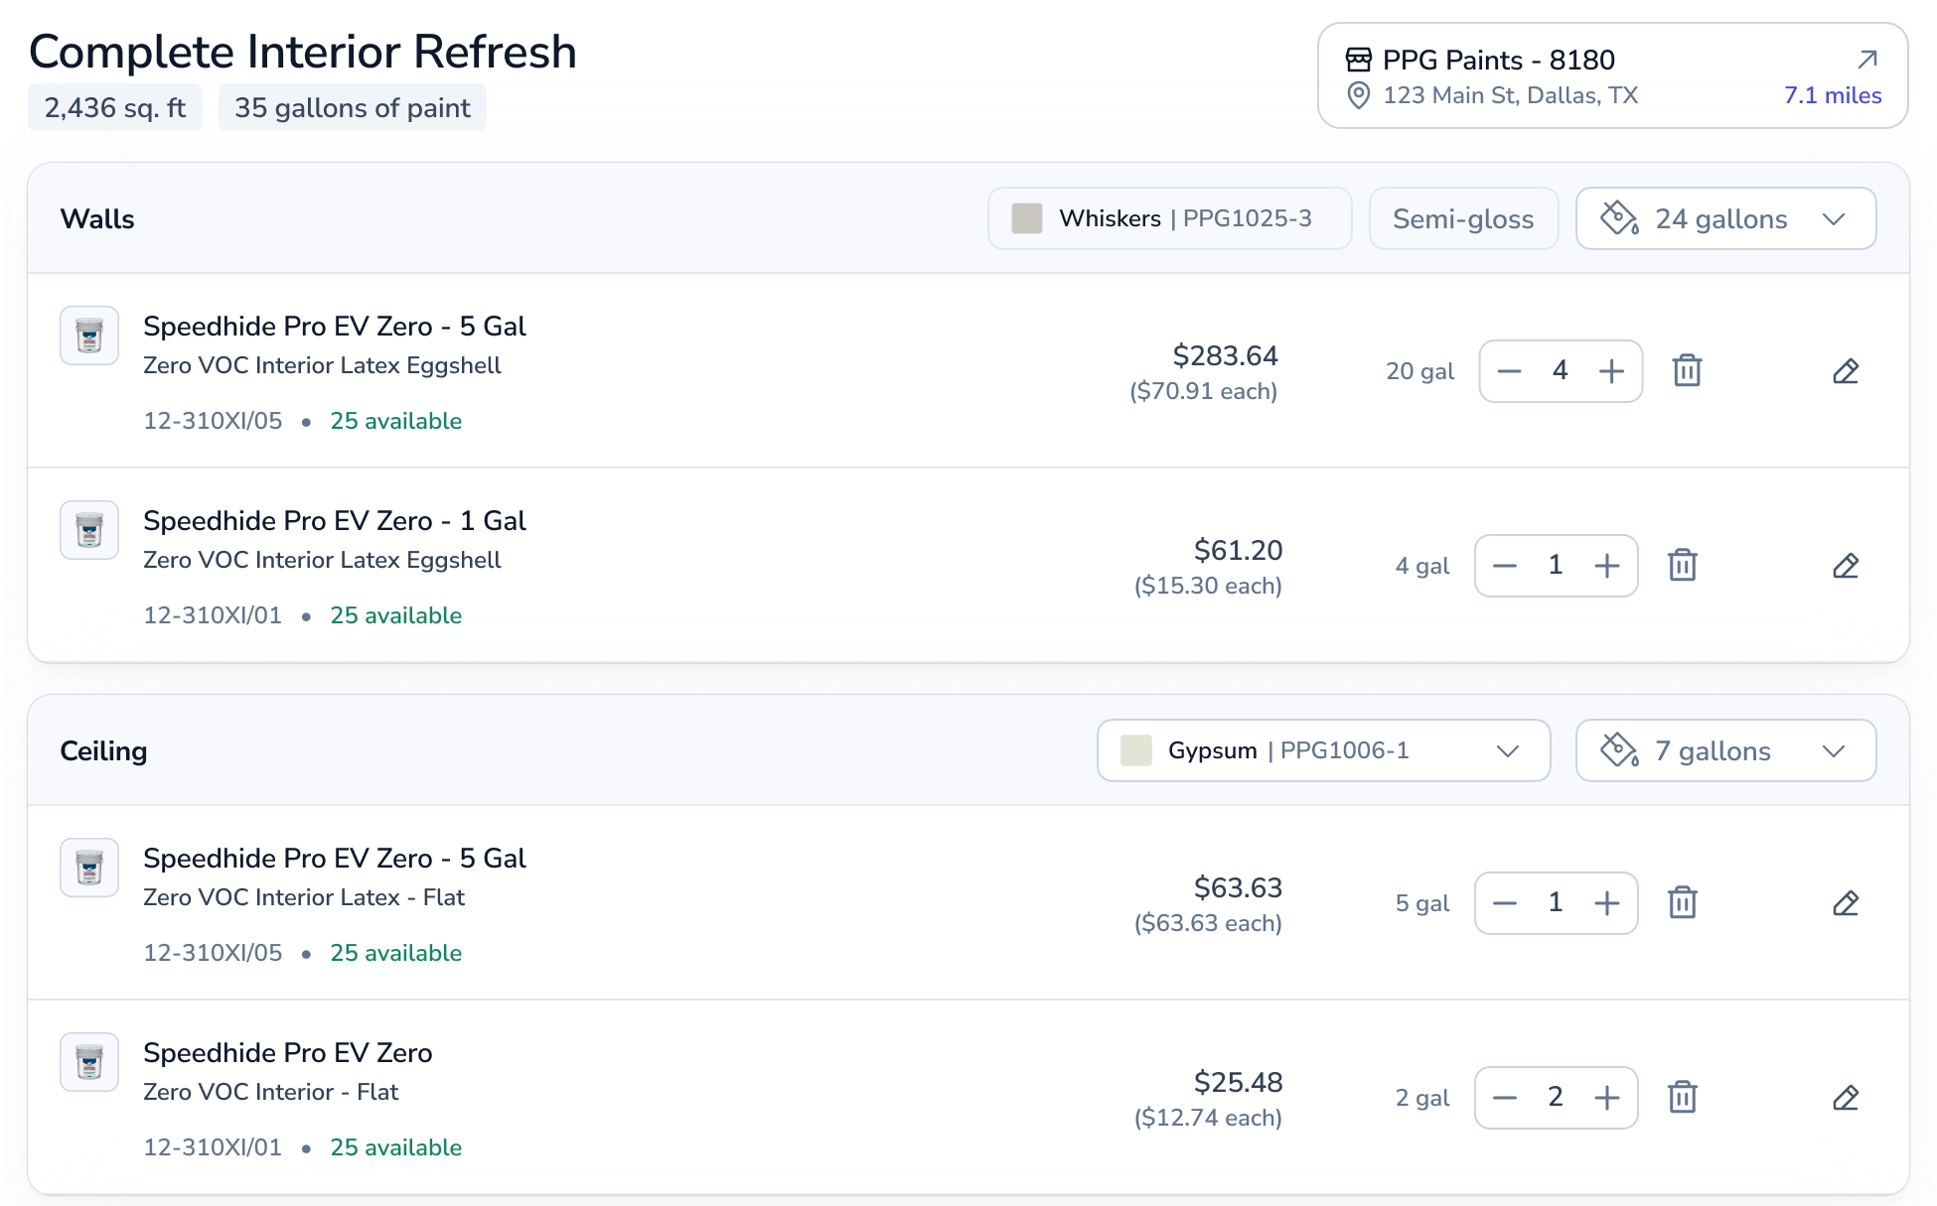Decrease quantity of $61.20 Walls item
Image resolution: width=1937 pixels, height=1206 pixels.
[x=1504, y=566]
